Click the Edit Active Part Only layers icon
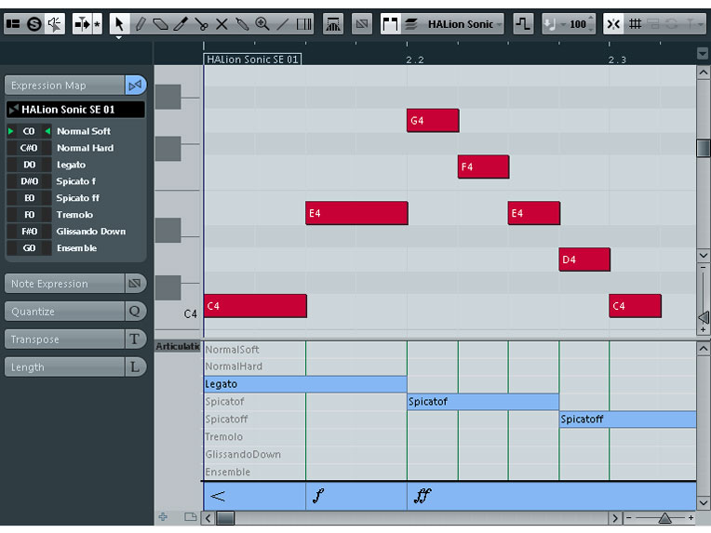The width and height of the screenshot is (711, 533). (410, 23)
